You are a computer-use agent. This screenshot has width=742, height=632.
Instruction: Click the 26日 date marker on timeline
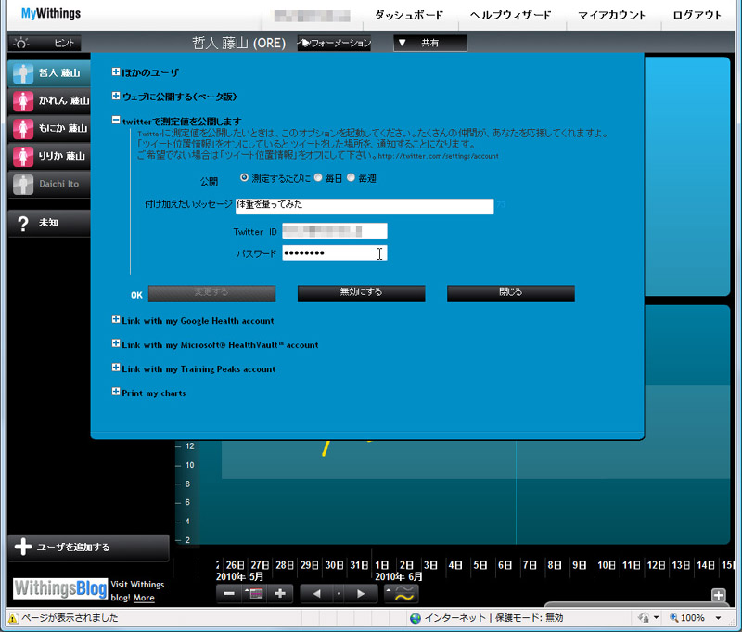click(x=236, y=565)
